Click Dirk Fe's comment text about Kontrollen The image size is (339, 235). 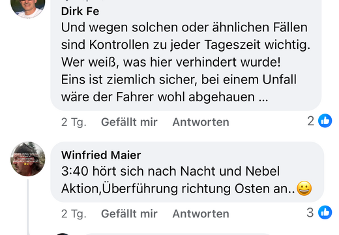(186, 62)
